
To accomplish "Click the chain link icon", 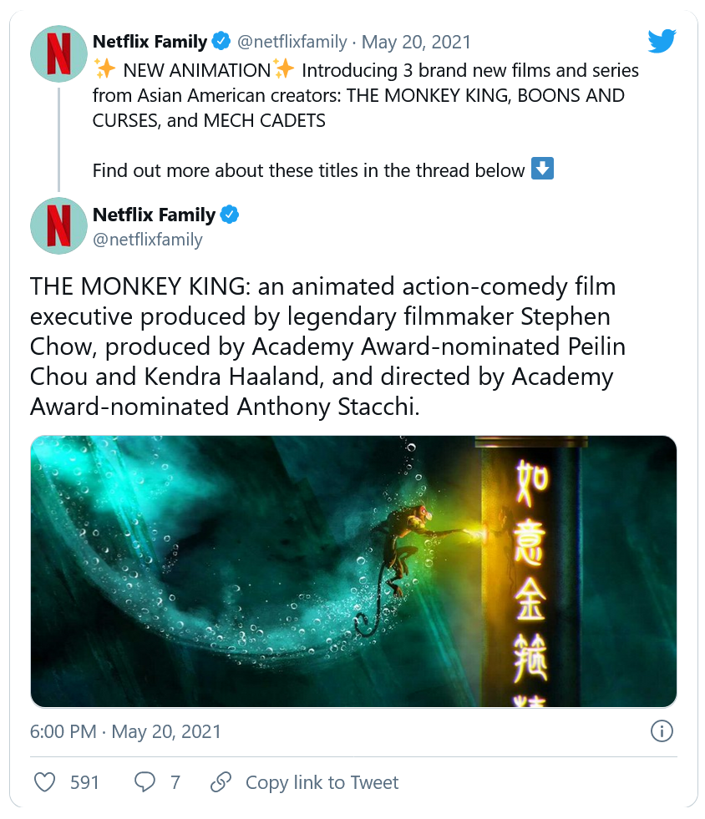I will tap(221, 782).
